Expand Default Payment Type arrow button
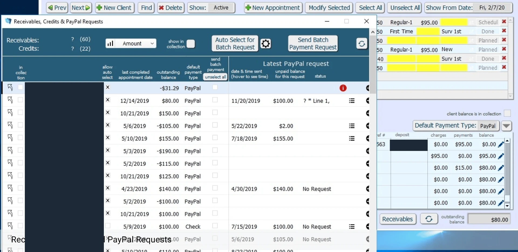The width and height of the screenshot is (518, 252). pyautogui.click(x=506, y=126)
